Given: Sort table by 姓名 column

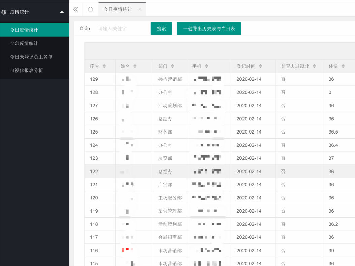Looking at the screenshot, I should 135,66.
